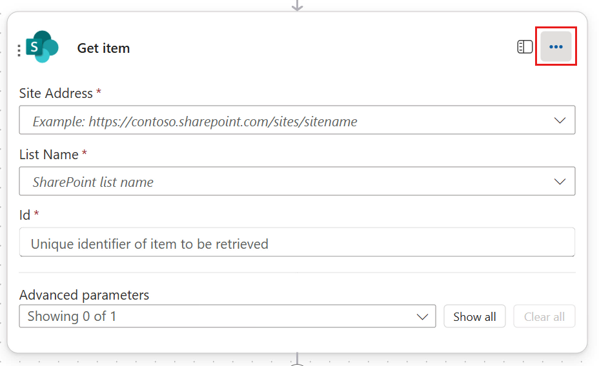Viewport: 599px width, 366px height.
Task: Click the panel layout icon beside ellipsis
Action: point(525,47)
